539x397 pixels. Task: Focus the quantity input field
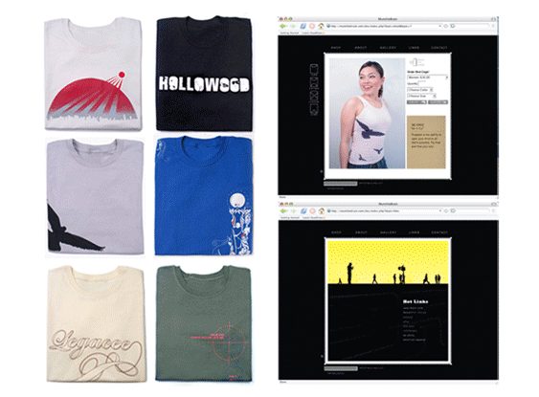(x=422, y=83)
